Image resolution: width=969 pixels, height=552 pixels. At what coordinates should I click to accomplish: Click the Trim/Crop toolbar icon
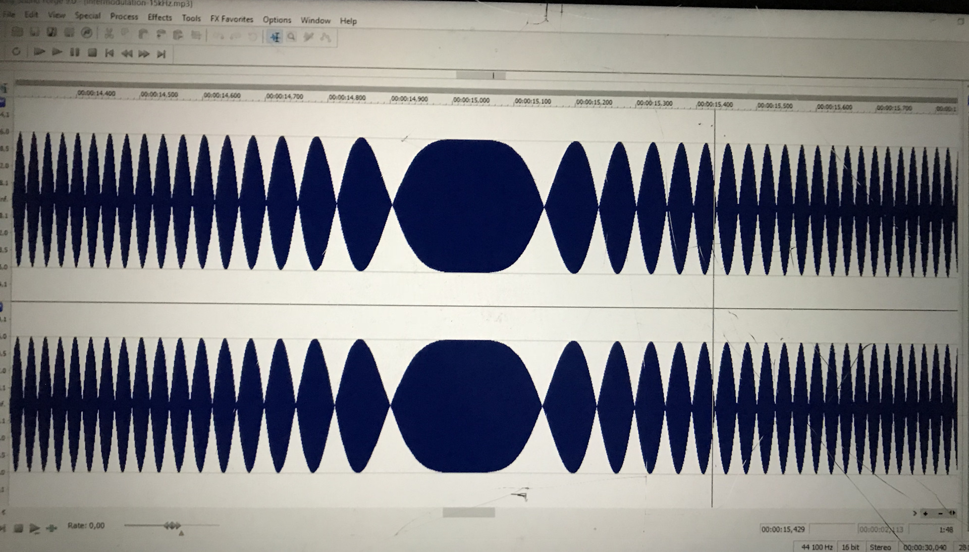pos(196,35)
